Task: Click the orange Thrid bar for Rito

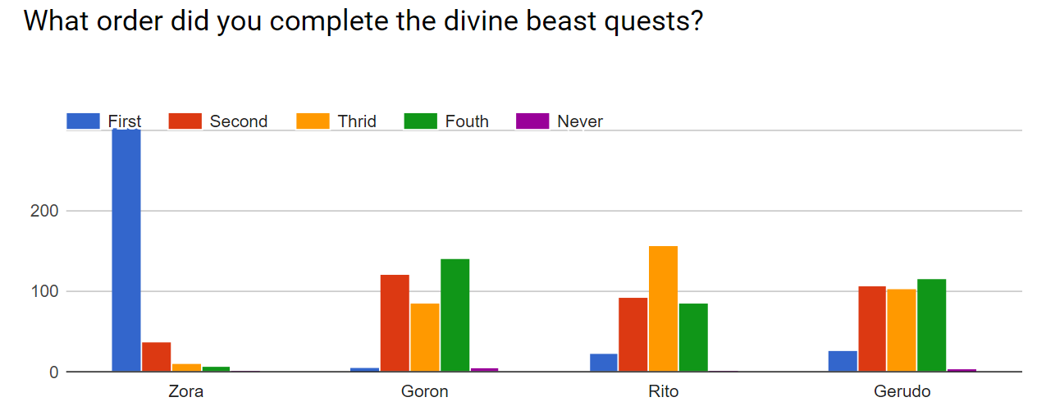Action: point(663,308)
